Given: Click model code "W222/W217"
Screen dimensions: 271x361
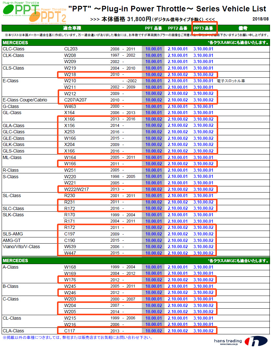Looking at the screenshot, I should pos(77,189).
